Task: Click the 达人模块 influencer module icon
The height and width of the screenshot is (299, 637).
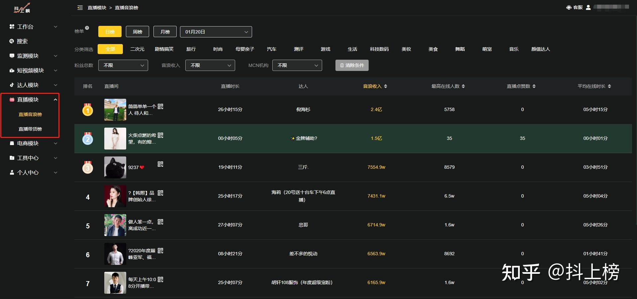Action: click(x=11, y=85)
